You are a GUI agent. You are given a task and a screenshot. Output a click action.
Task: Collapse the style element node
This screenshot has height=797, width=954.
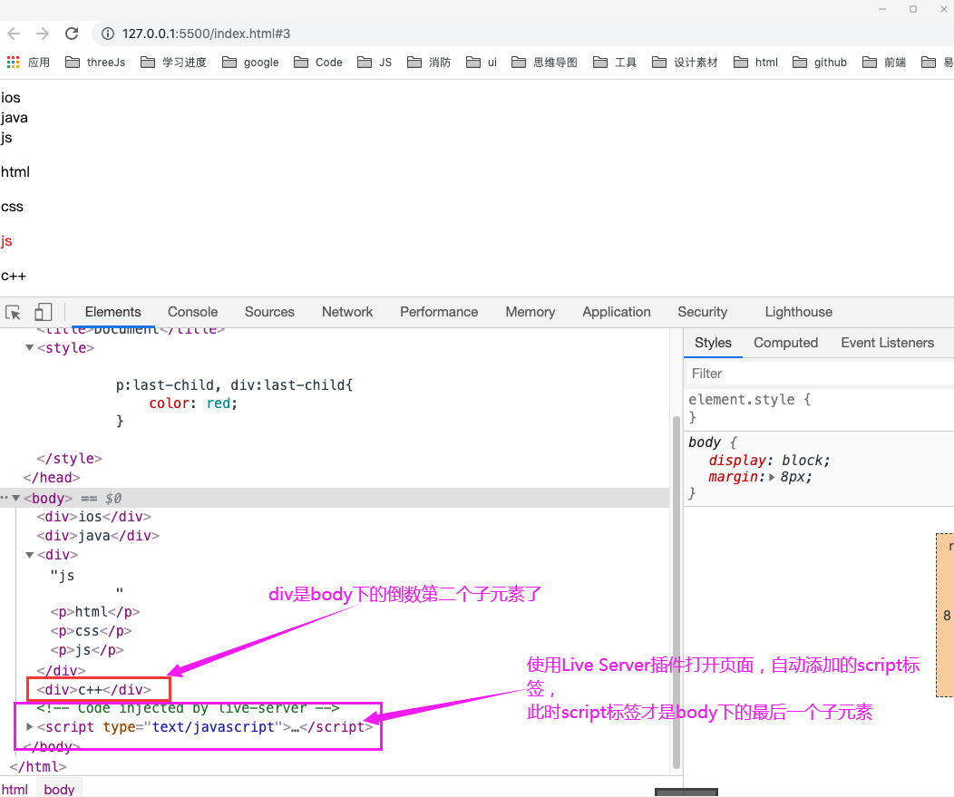pyautogui.click(x=29, y=348)
